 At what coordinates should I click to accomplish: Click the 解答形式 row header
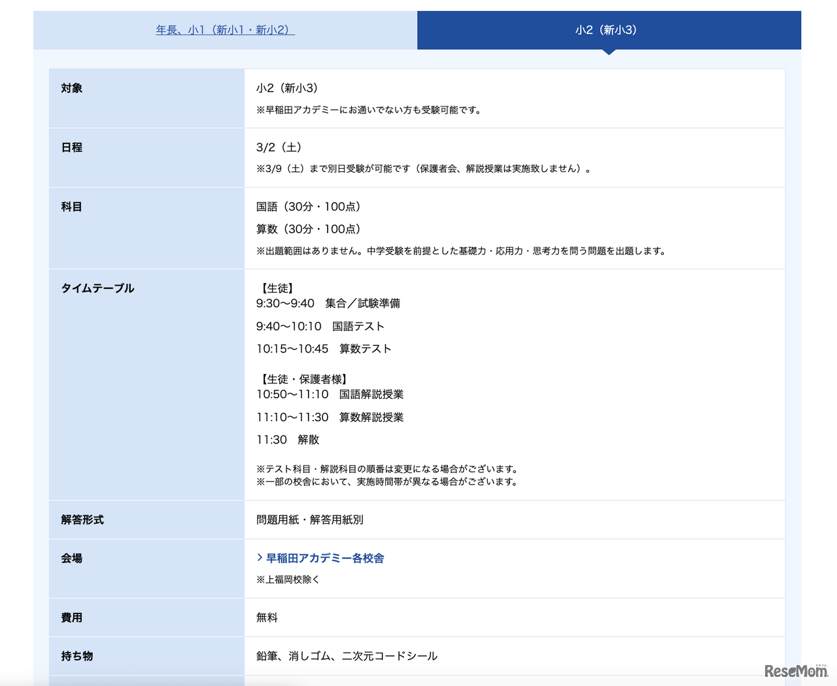[x=82, y=520]
